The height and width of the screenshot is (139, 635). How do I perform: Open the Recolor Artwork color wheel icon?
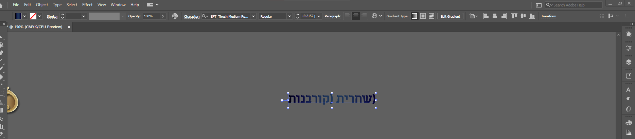pos(175,16)
